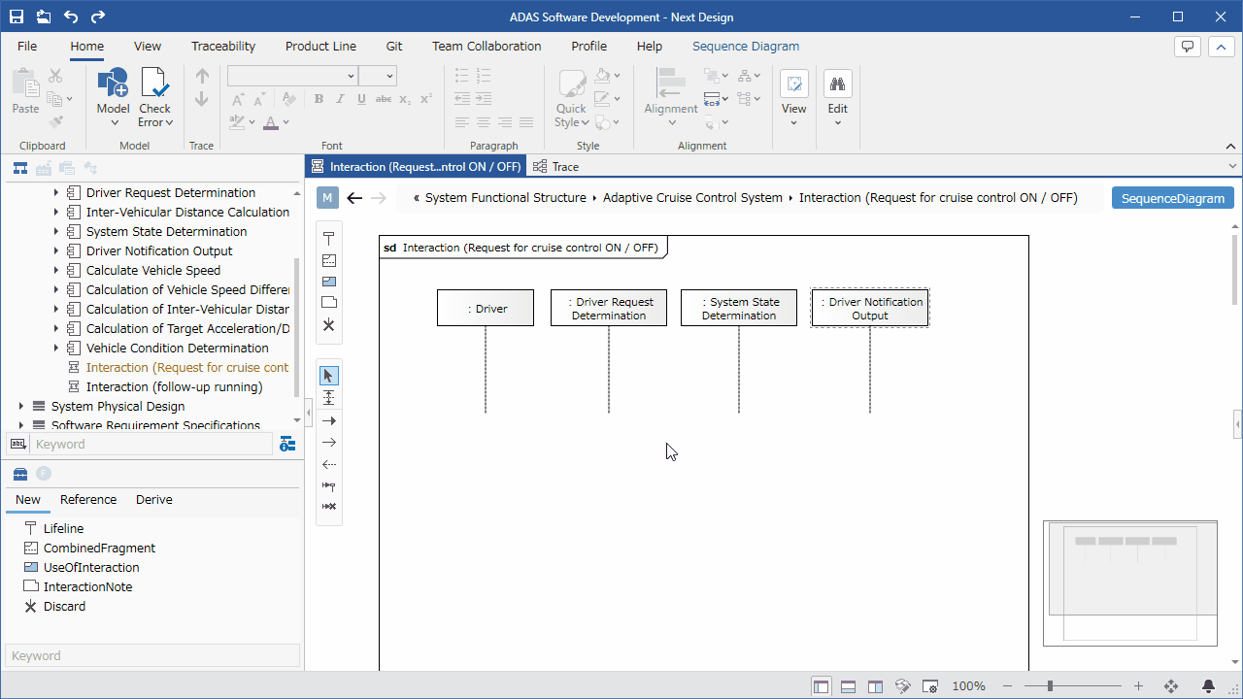Viewport: 1243px width, 699px height.
Task: Select the vertical spacing tool below the pointer
Action: pyautogui.click(x=329, y=398)
